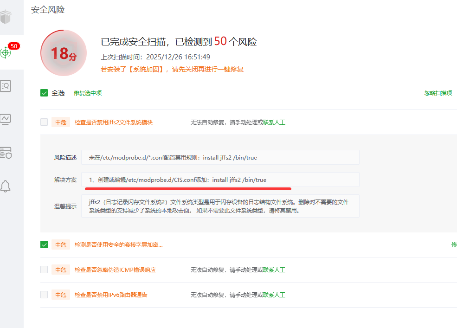This screenshot has height=328, width=457.
Task: Click the 修复选中项 action link
Action: (87, 93)
